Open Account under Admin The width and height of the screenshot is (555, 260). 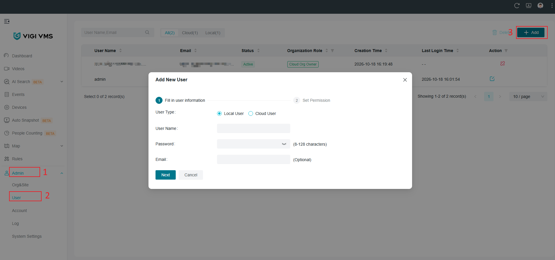[19, 211]
